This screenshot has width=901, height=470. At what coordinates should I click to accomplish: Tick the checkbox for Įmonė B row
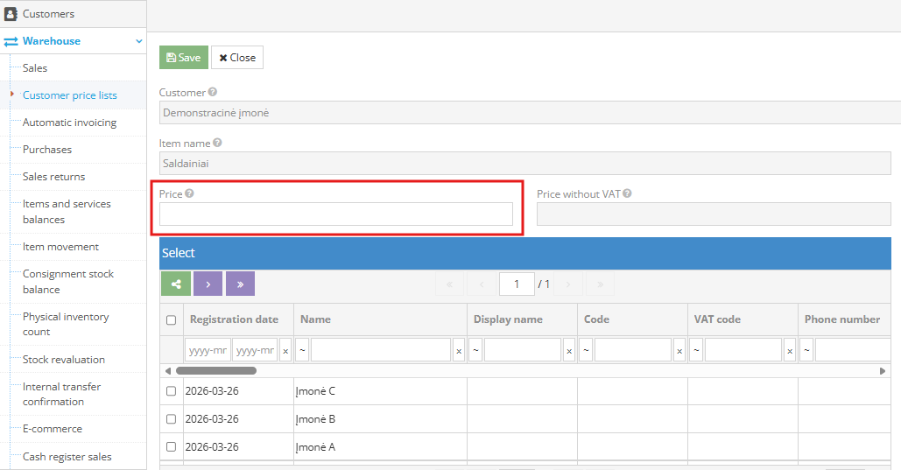(171, 419)
